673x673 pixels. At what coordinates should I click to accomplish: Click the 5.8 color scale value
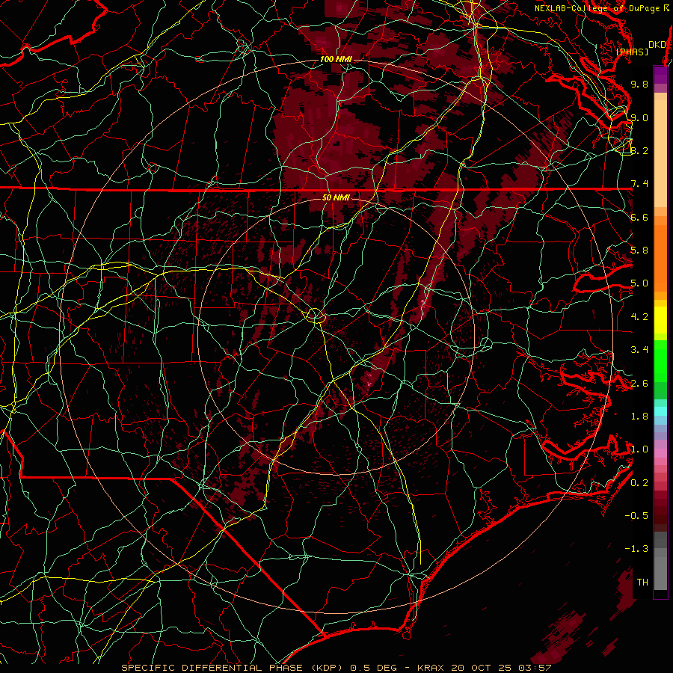639,251
